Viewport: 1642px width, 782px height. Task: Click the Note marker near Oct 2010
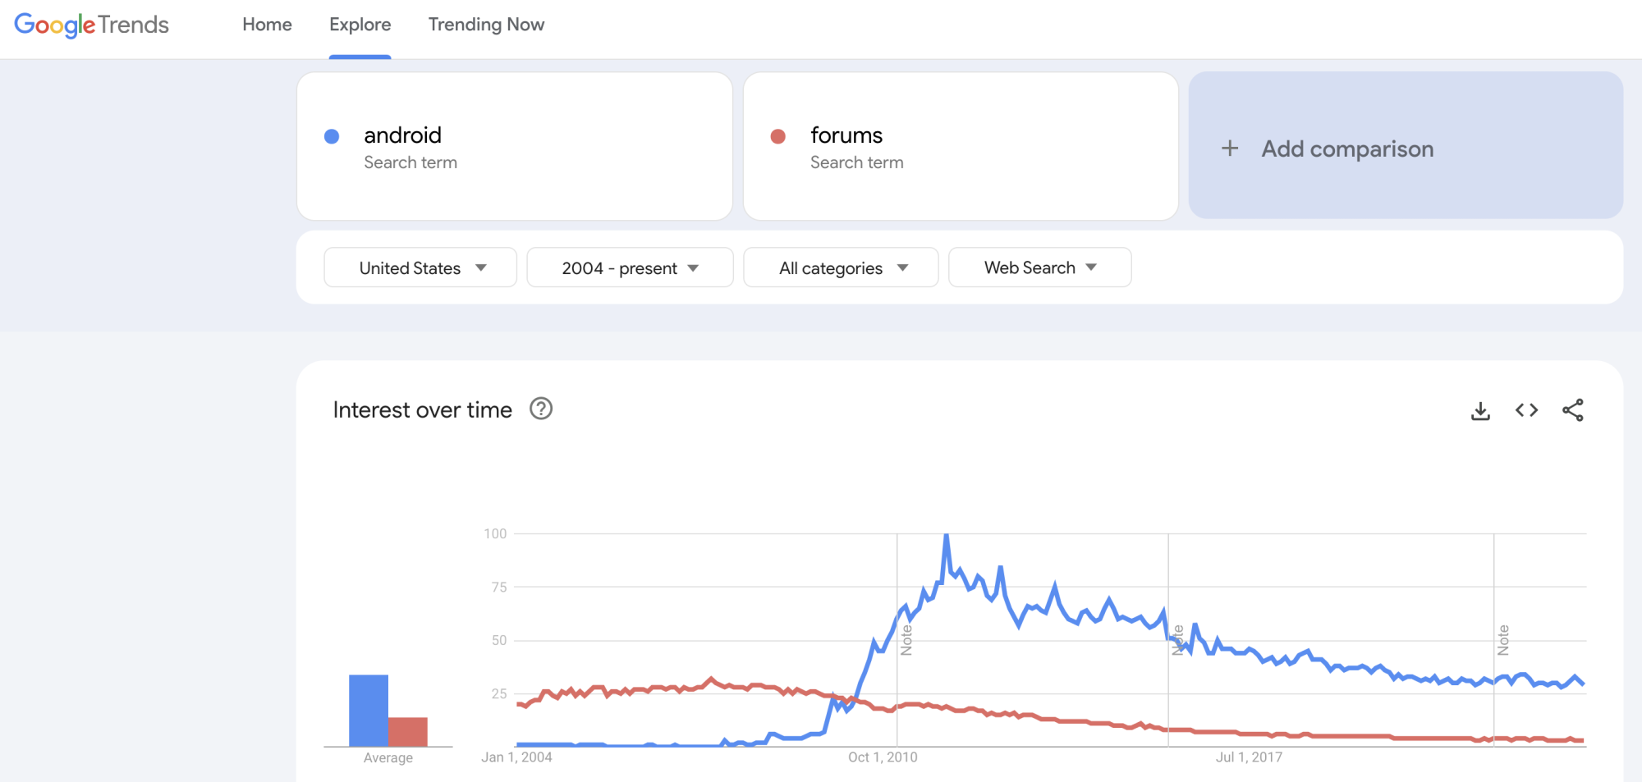click(906, 640)
